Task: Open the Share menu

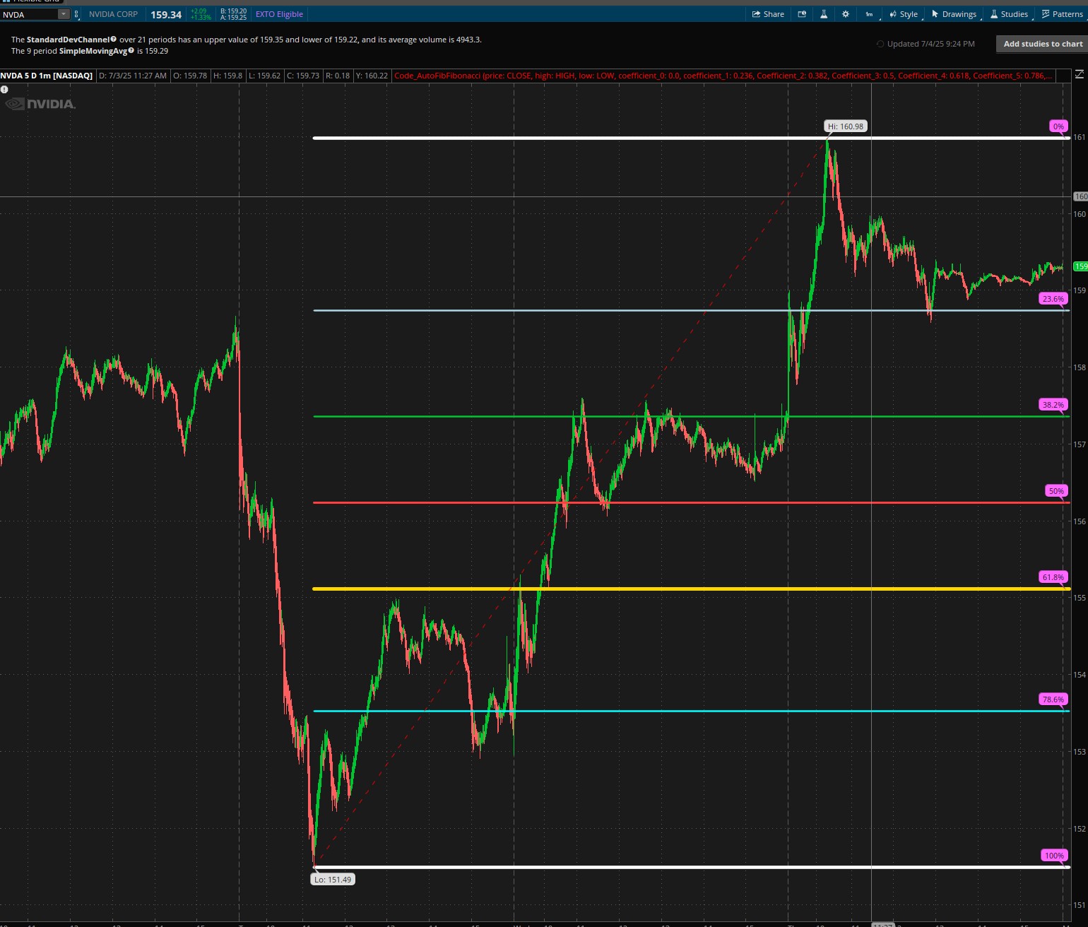Action: [x=768, y=14]
